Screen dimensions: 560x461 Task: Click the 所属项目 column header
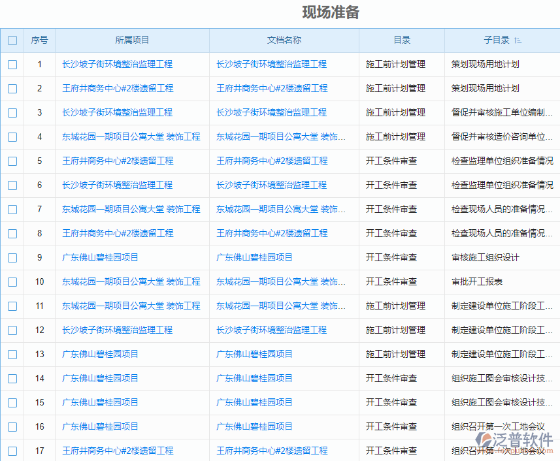point(133,40)
